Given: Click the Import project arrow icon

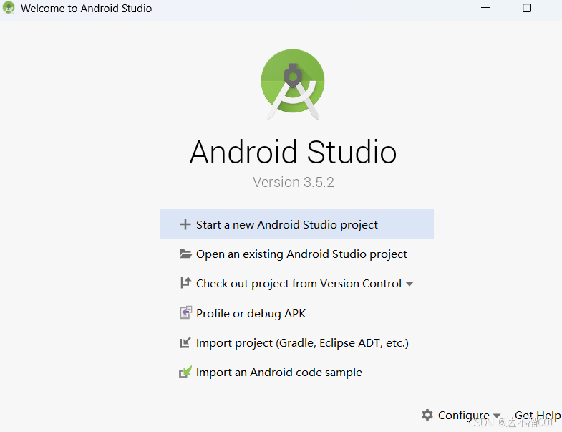Looking at the screenshot, I should coord(185,342).
